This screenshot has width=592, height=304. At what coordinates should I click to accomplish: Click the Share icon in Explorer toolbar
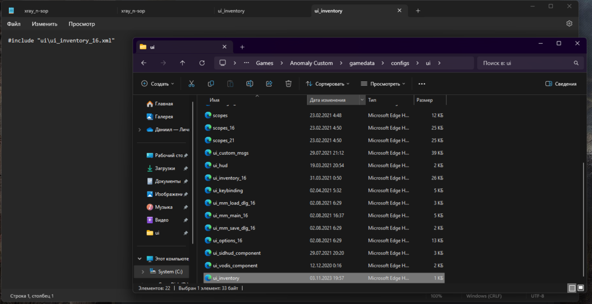click(x=269, y=84)
